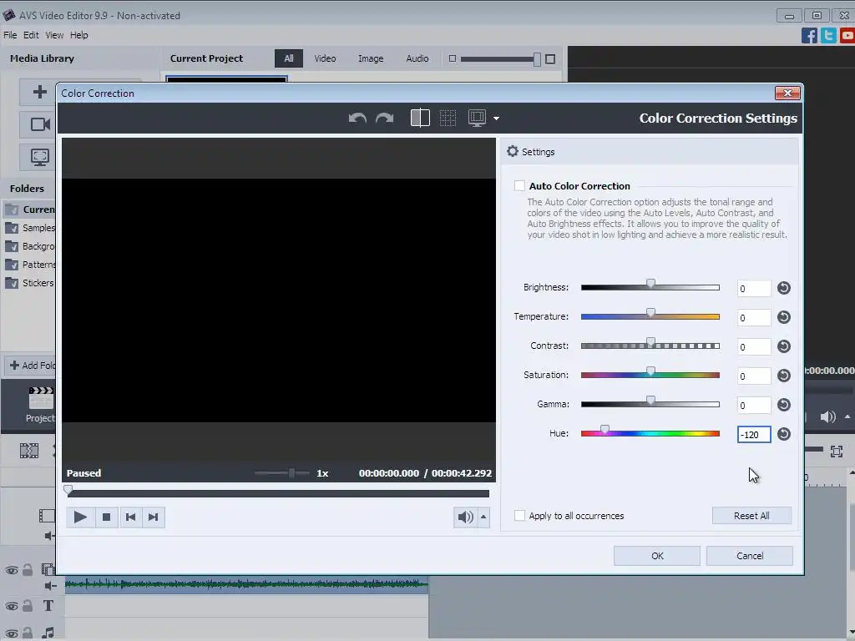Select the Image media filter tab
The height and width of the screenshot is (641, 855).
pos(370,58)
